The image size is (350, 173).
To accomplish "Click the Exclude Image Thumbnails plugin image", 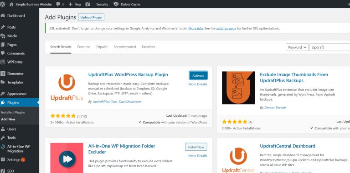I will pos(238,88).
